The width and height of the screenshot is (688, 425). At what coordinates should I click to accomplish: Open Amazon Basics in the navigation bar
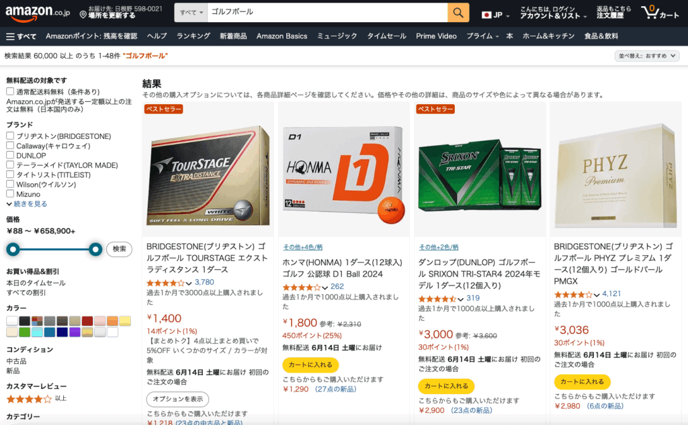[x=282, y=36]
